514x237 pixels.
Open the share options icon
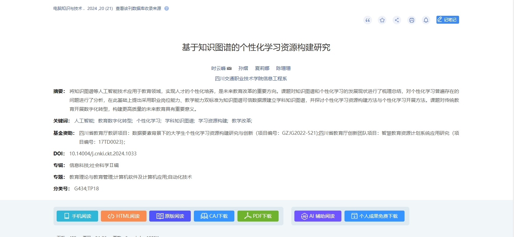coord(397,20)
